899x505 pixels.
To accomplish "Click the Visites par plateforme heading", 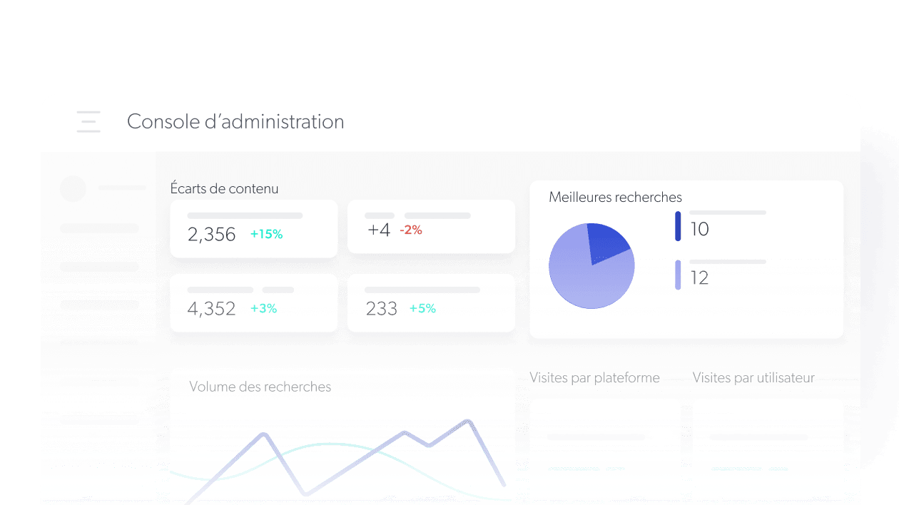I will (x=594, y=378).
